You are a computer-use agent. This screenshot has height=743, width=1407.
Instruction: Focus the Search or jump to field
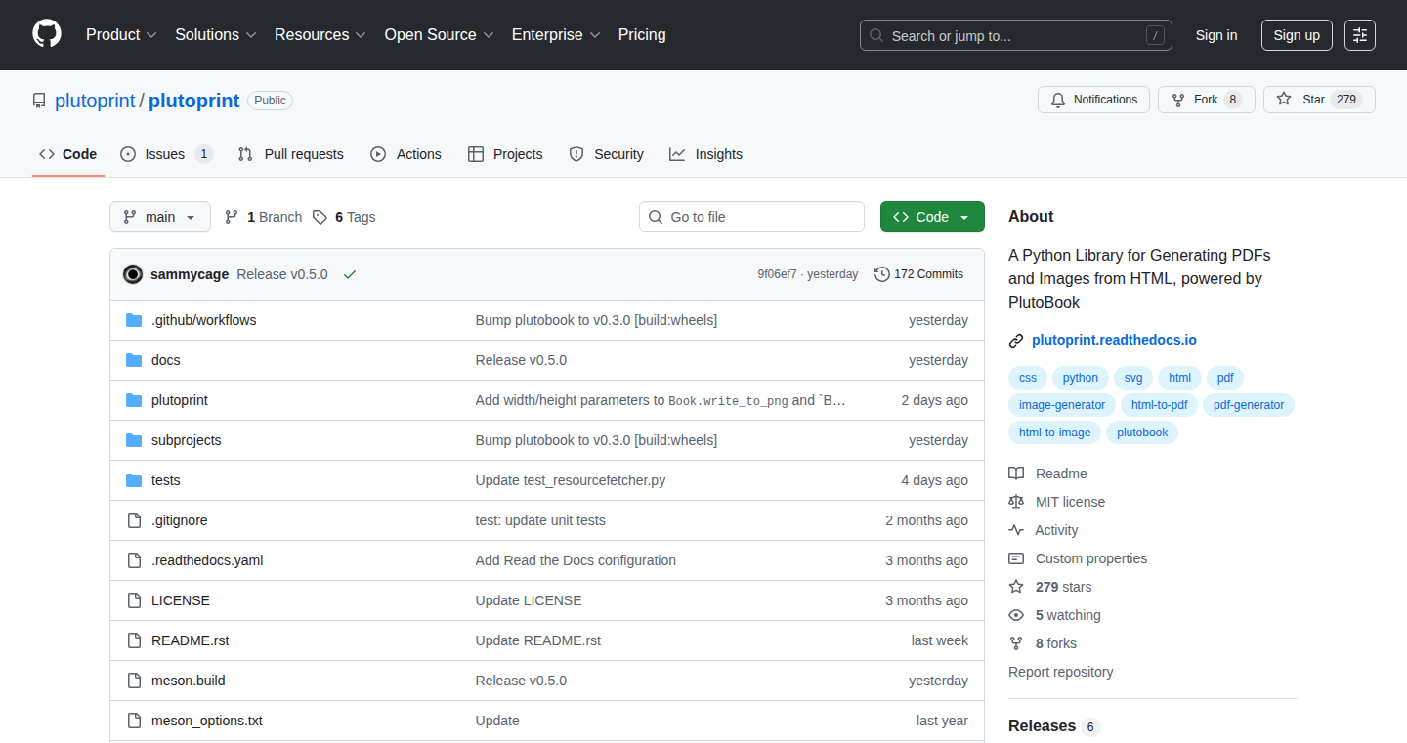tap(1016, 35)
